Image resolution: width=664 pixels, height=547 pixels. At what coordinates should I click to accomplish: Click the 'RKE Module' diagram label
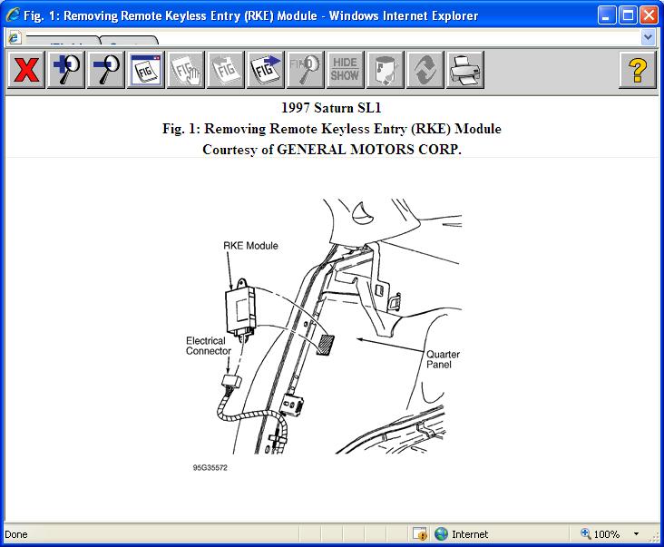coord(250,246)
